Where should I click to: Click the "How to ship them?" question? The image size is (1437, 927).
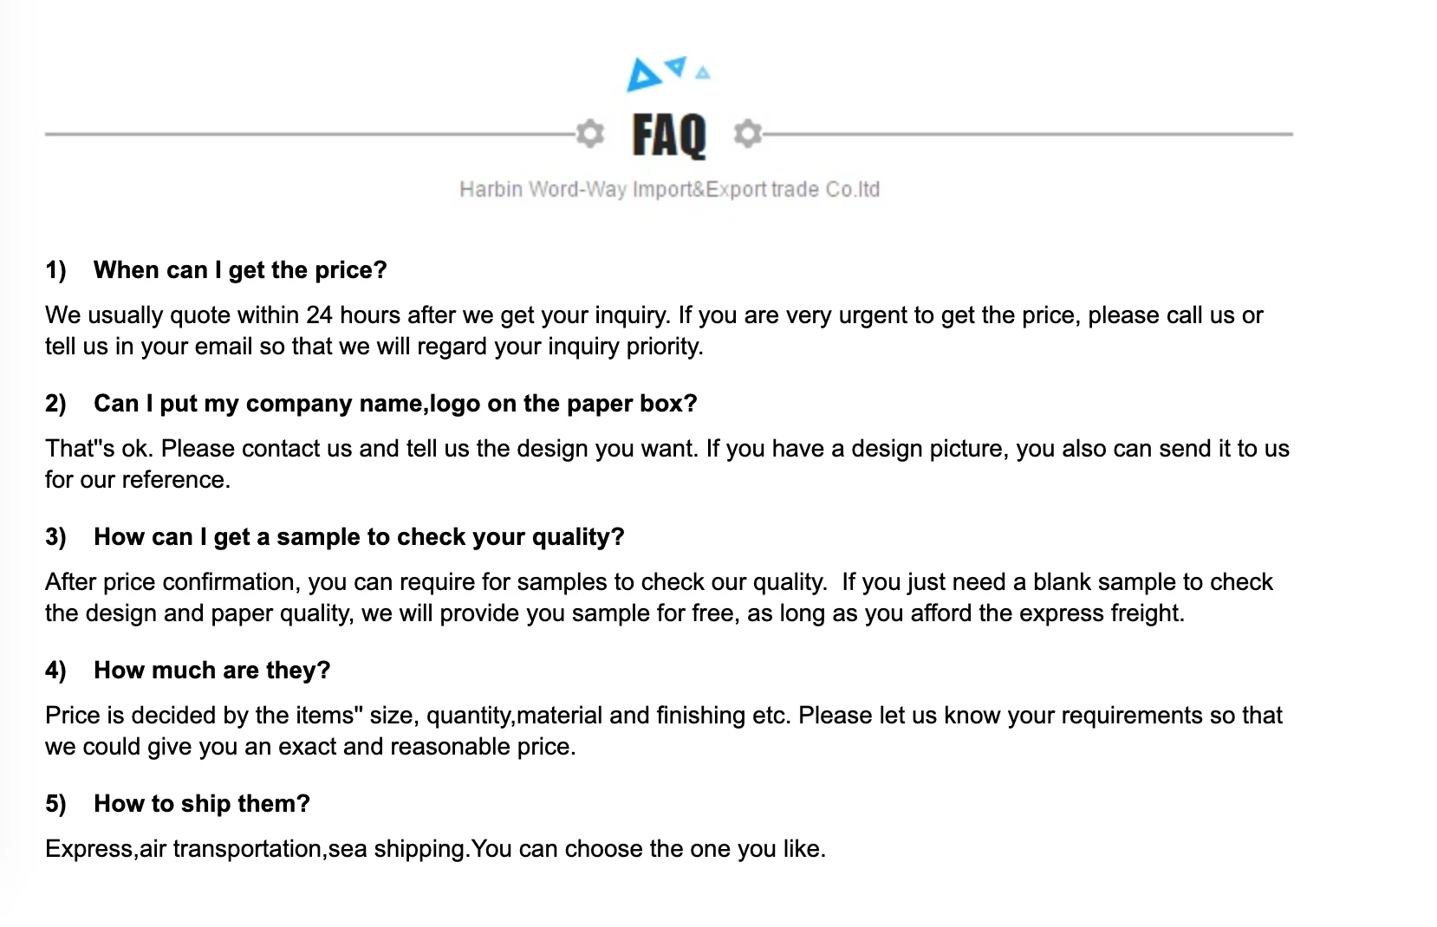tap(202, 804)
